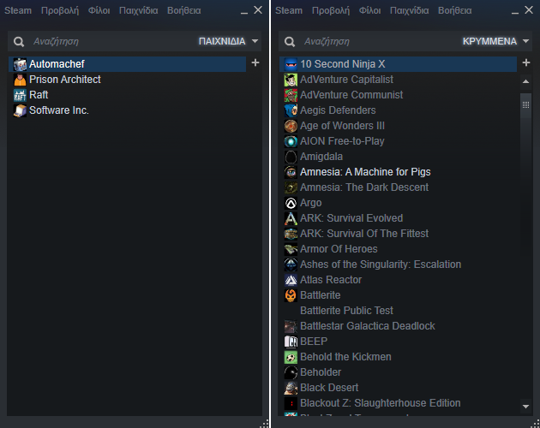This screenshot has height=428, width=540.
Task: Click the Argo game icon
Action: point(291,203)
